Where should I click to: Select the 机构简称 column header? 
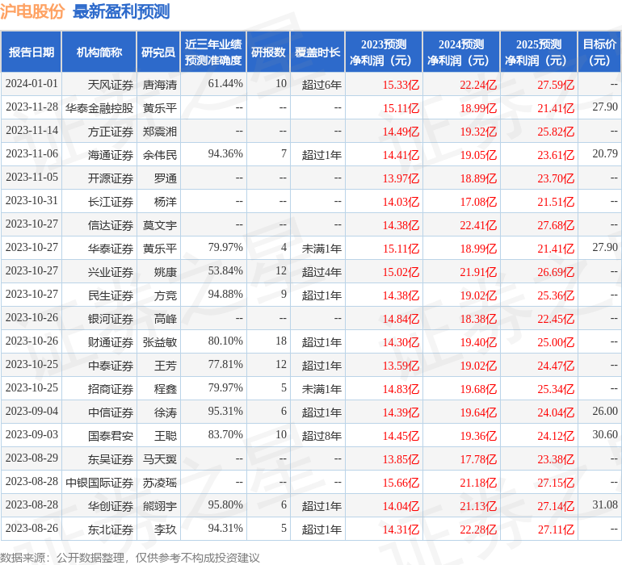coord(99,52)
